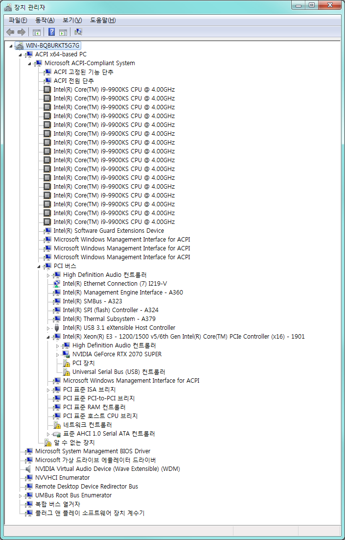This screenshot has width=345, height=540.
Task: Open Help via the blue question-mark icon
Action: click(51, 32)
